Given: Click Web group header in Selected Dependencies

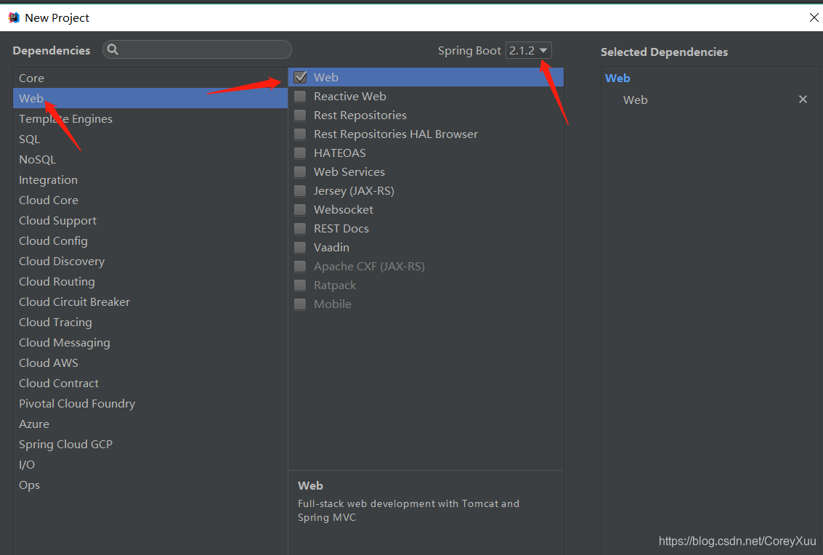Looking at the screenshot, I should pyautogui.click(x=617, y=78).
